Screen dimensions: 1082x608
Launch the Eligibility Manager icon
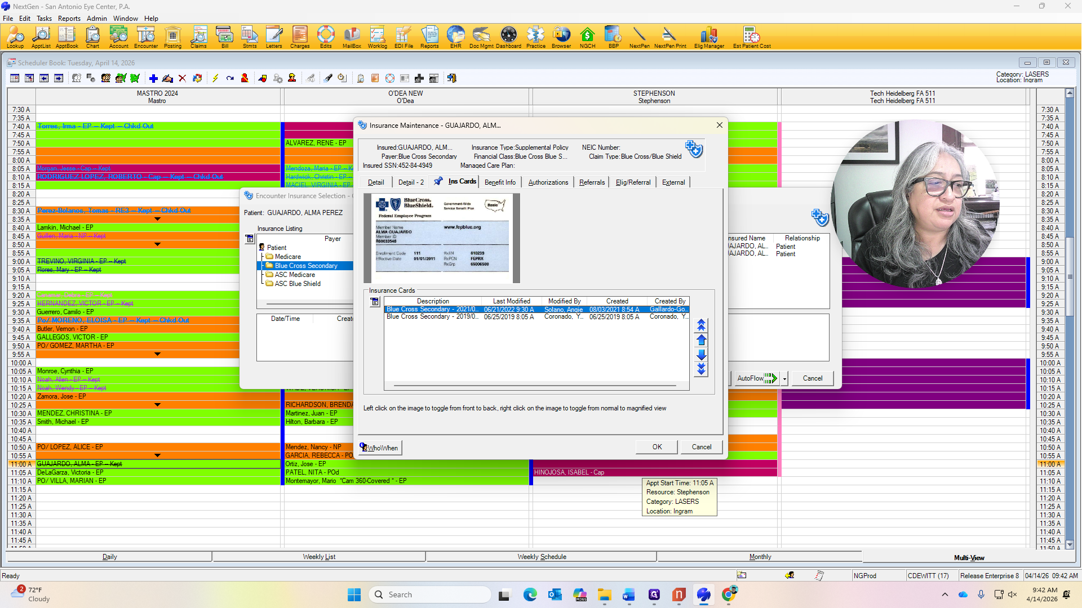click(x=709, y=37)
